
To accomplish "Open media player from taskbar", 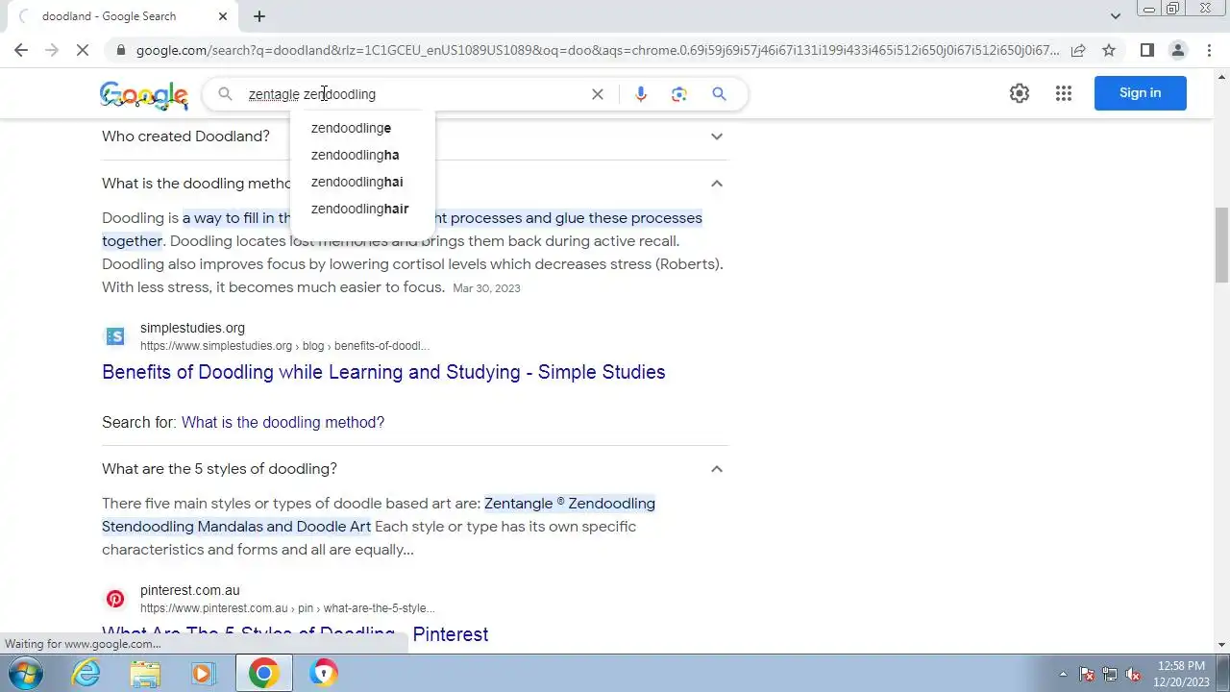I will pyautogui.click(x=203, y=674).
